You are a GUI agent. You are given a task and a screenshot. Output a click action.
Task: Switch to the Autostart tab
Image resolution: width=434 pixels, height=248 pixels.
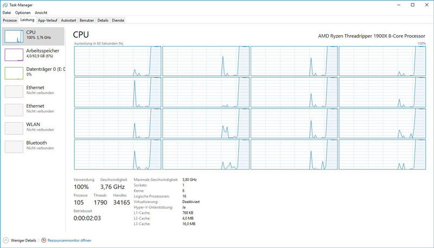[x=68, y=20]
